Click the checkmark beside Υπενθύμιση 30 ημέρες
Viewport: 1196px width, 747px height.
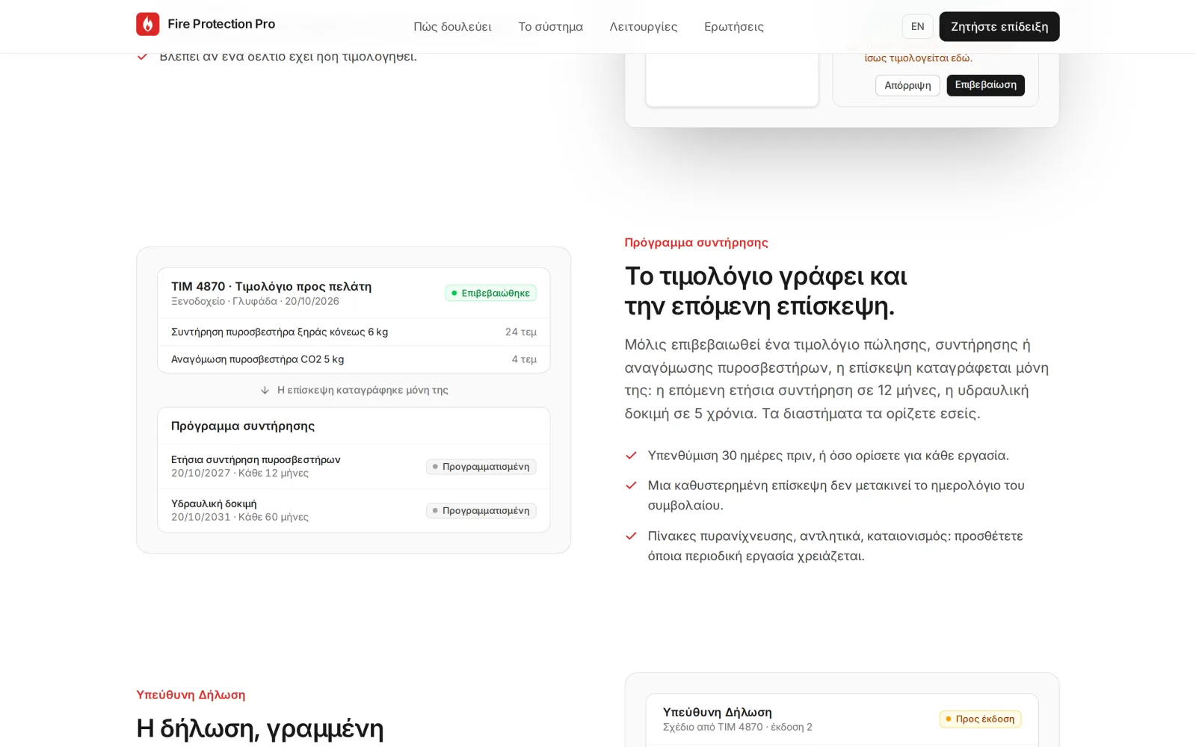tap(631, 456)
